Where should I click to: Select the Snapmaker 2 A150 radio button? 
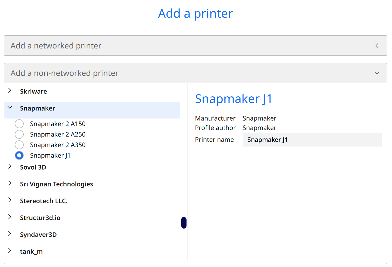point(19,124)
